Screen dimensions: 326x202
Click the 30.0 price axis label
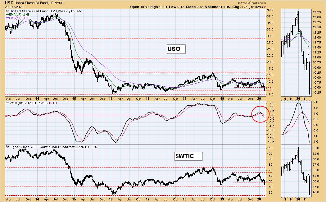coord(270,36)
